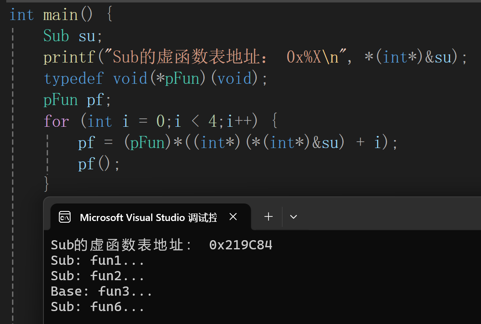Select the Sub: fun1... output line
The image size is (481, 324).
pos(97,260)
